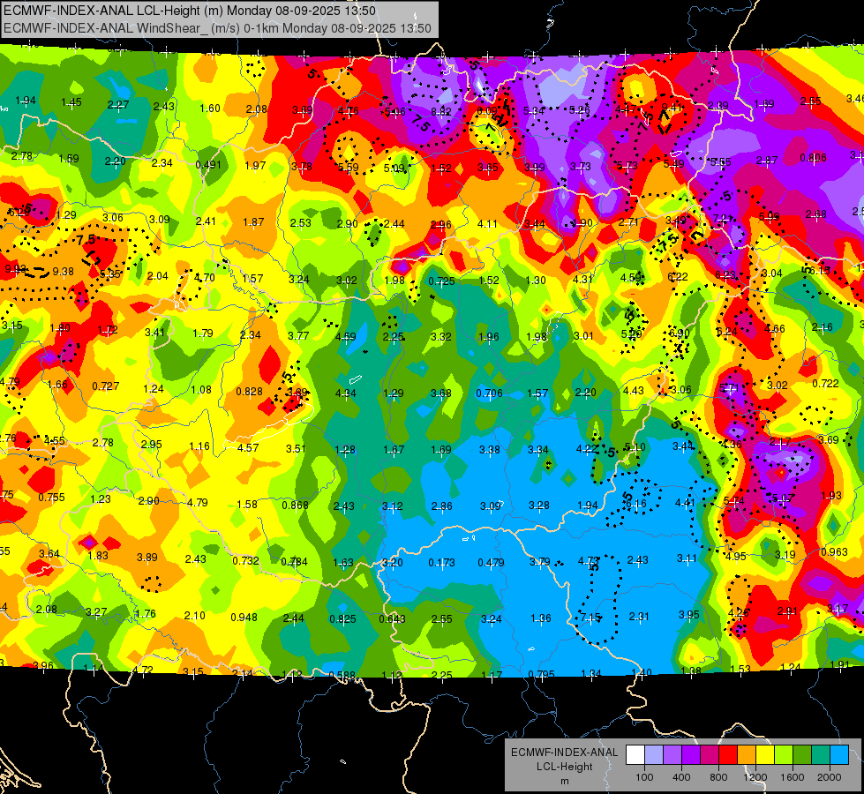Click wind shear value 3.64
This screenshot has width=864, height=794.
click(49, 554)
